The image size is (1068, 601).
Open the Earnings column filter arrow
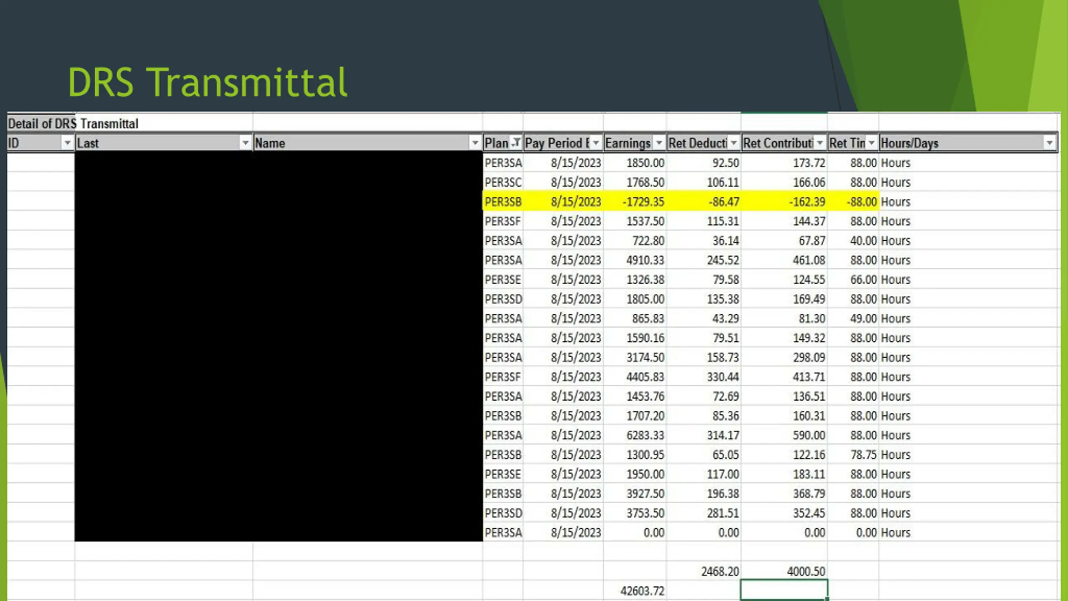pos(659,143)
